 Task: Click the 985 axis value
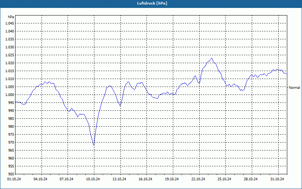11,119
